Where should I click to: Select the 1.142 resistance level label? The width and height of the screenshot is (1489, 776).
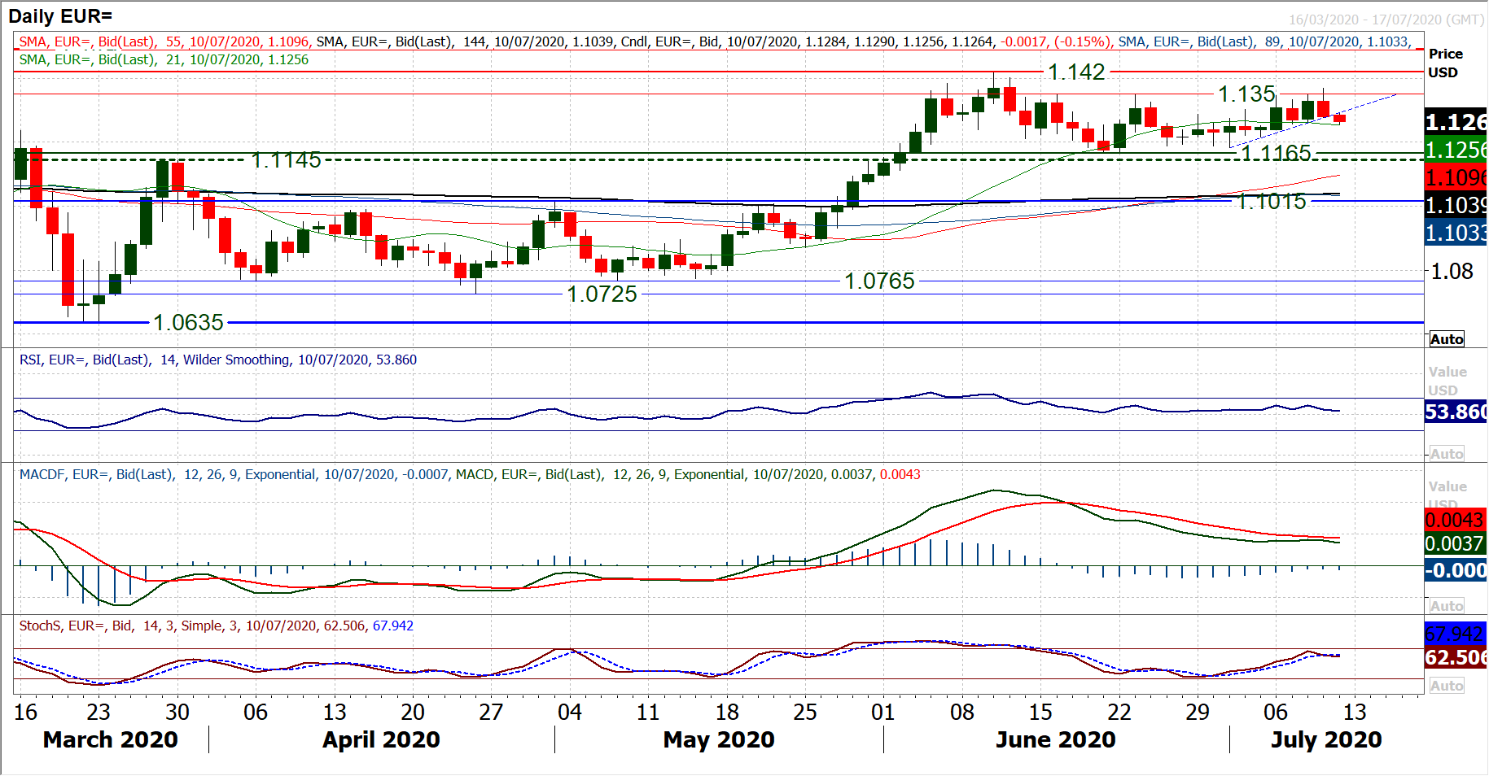point(1076,72)
